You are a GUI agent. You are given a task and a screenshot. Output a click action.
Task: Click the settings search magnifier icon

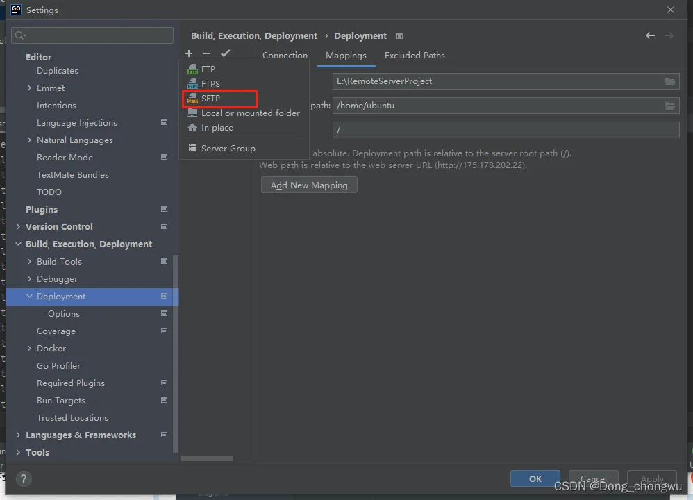pyautogui.click(x=19, y=35)
